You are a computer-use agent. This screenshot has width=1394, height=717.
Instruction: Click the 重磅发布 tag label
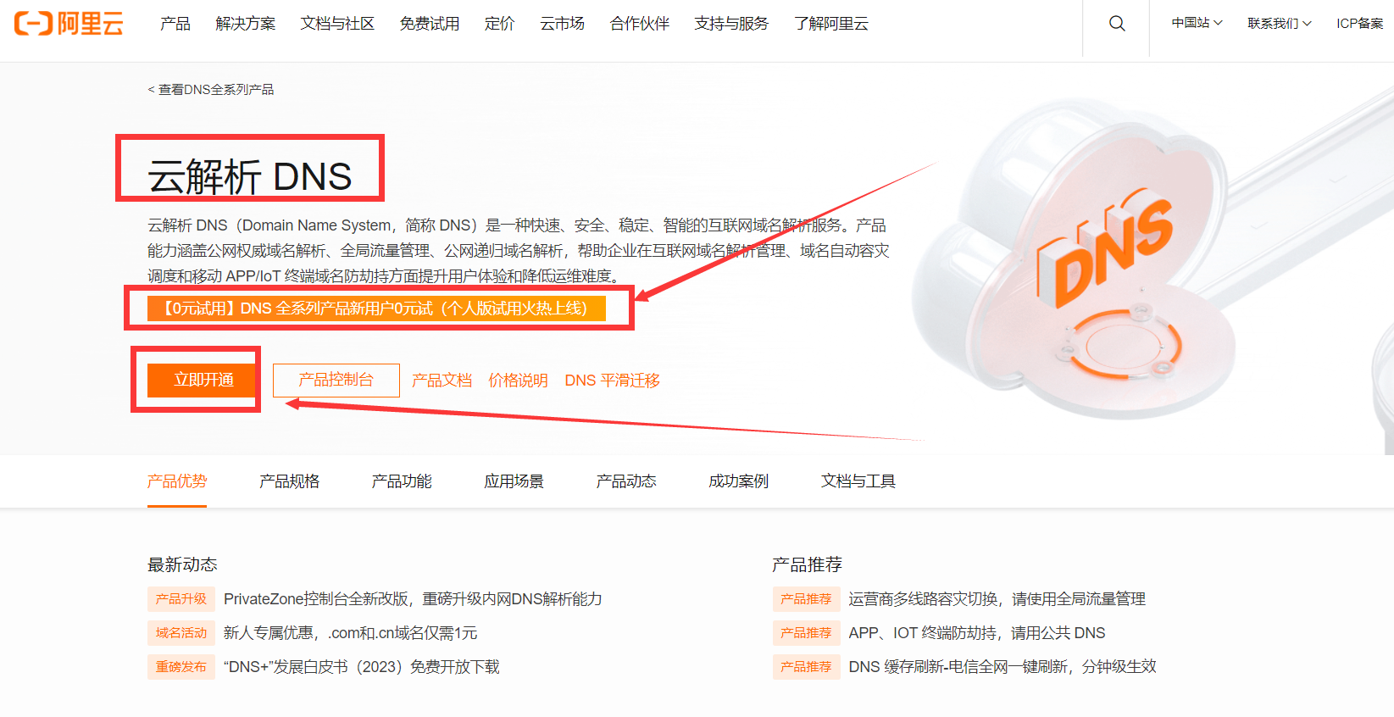coord(181,666)
